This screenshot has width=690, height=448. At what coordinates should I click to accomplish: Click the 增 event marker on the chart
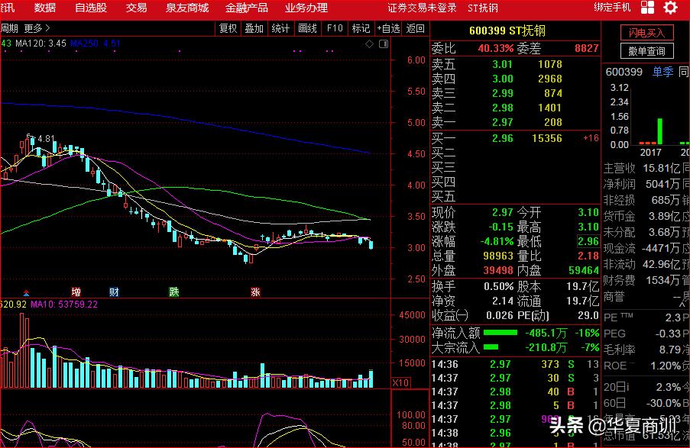76,292
